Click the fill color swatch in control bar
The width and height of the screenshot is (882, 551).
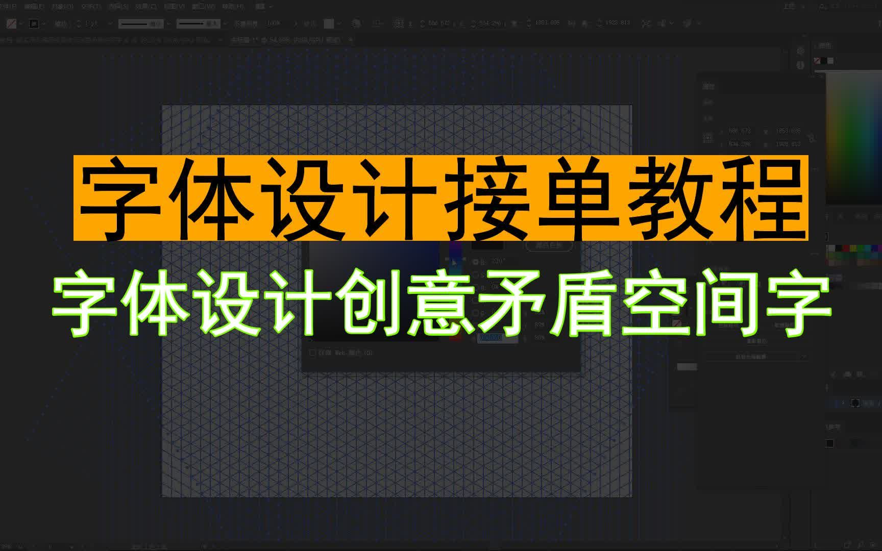click(x=11, y=23)
